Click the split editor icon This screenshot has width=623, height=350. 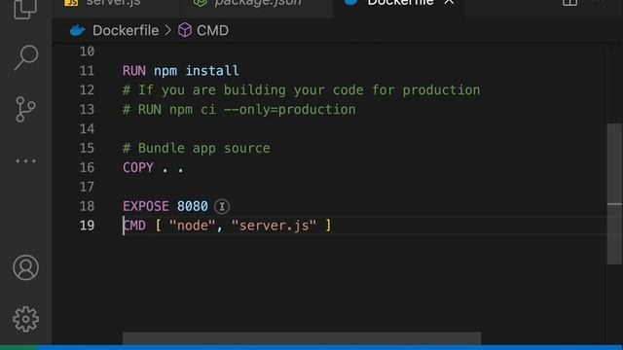click(x=569, y=2)
